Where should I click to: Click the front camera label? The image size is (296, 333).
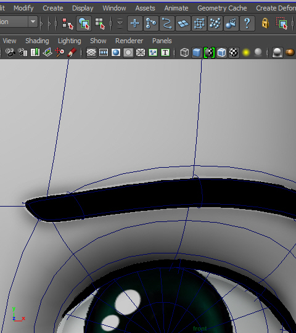tap(200, 329)
